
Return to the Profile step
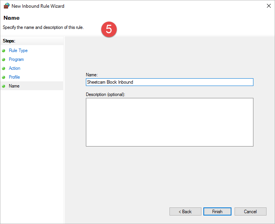14,77
